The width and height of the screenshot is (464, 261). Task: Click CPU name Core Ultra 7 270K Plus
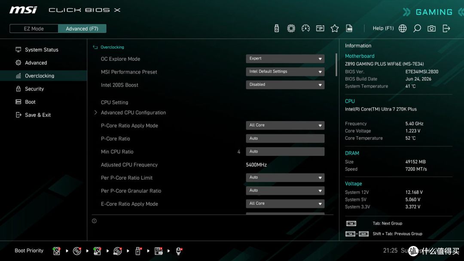click(x=381, y=109)
